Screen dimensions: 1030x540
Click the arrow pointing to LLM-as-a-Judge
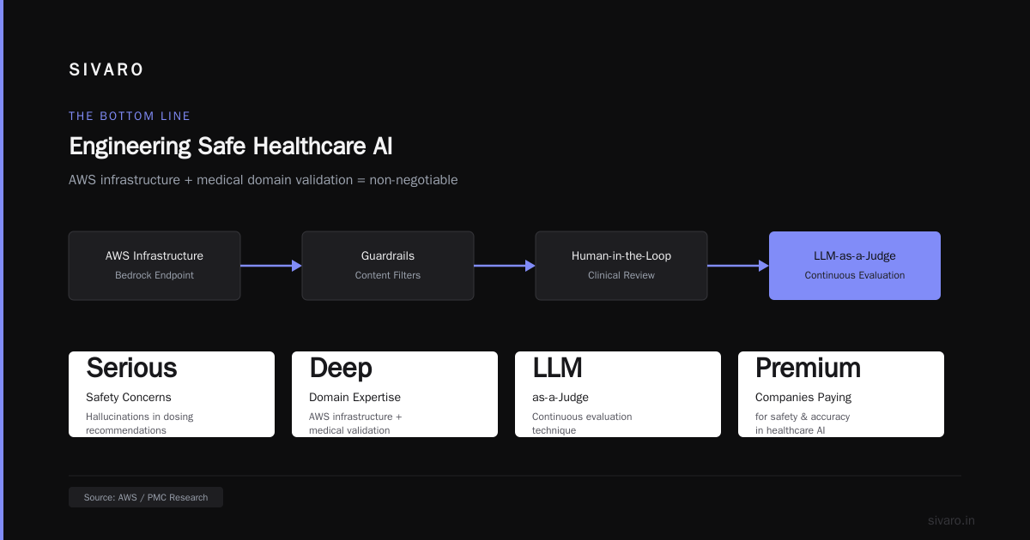[738, 266]
